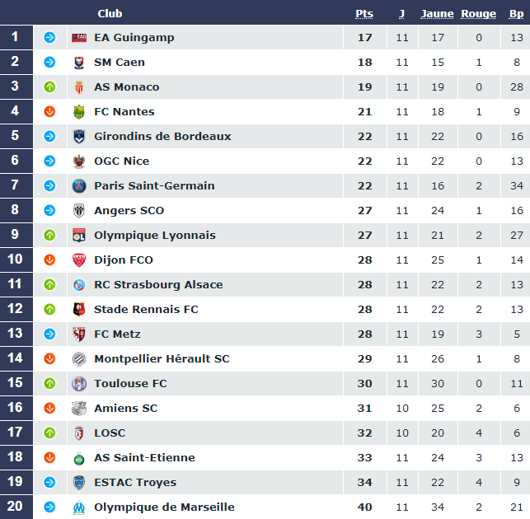530x519 pixels.
Task: Open the Girondins de Bordeaux team link
Action: click(x=162, y=137)
